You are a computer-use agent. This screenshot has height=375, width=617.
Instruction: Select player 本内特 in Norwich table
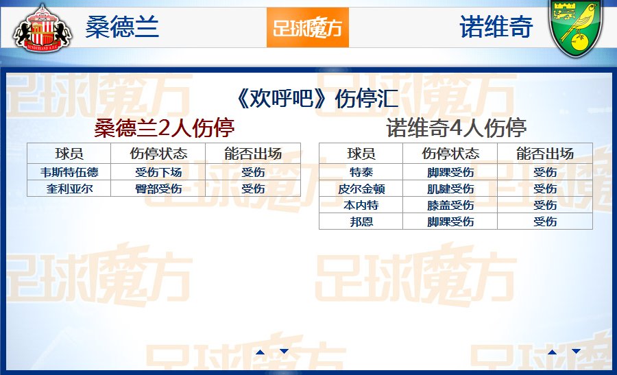pos(361,205)
